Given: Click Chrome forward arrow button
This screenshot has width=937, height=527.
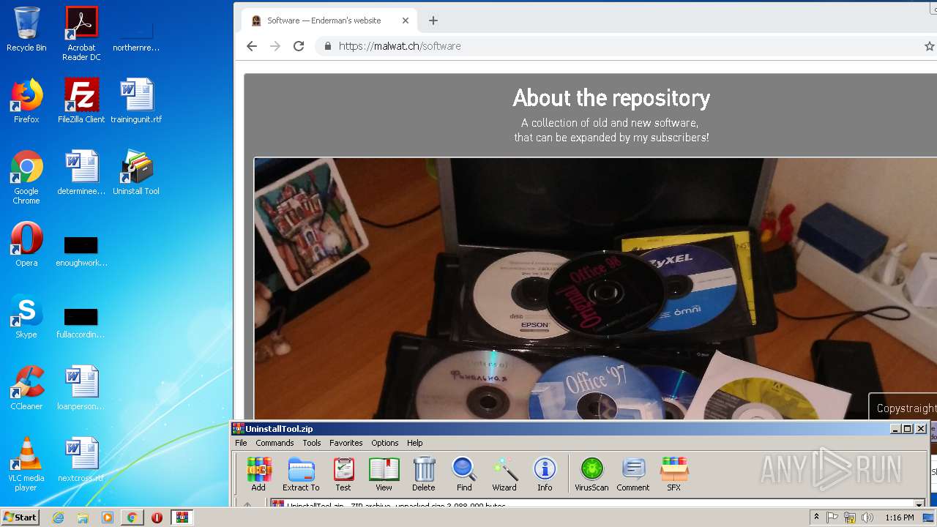Looking at the screenshot, I should point(275,46).
